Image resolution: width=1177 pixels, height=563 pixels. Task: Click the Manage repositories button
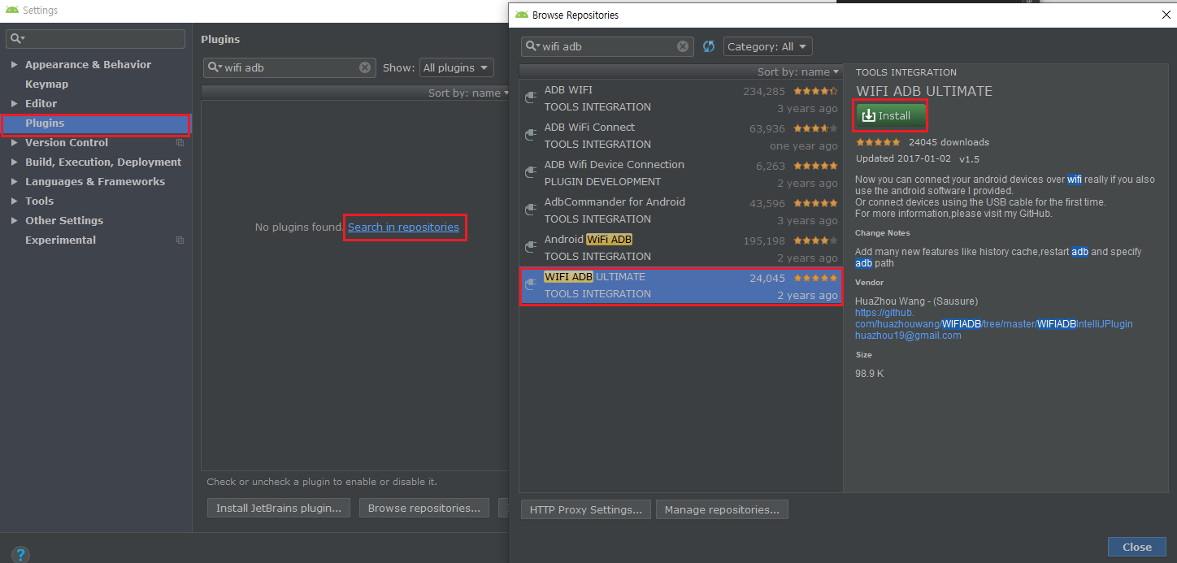pos(722,510)
